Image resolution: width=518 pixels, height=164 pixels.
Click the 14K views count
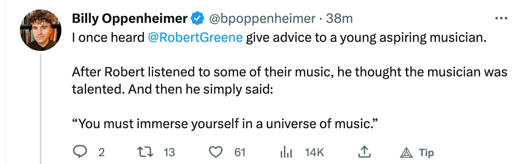314,152
